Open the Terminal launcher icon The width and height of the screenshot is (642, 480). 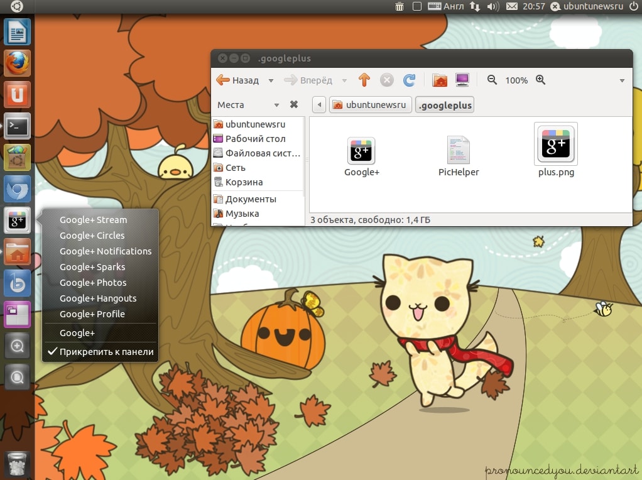coord(17,126)
